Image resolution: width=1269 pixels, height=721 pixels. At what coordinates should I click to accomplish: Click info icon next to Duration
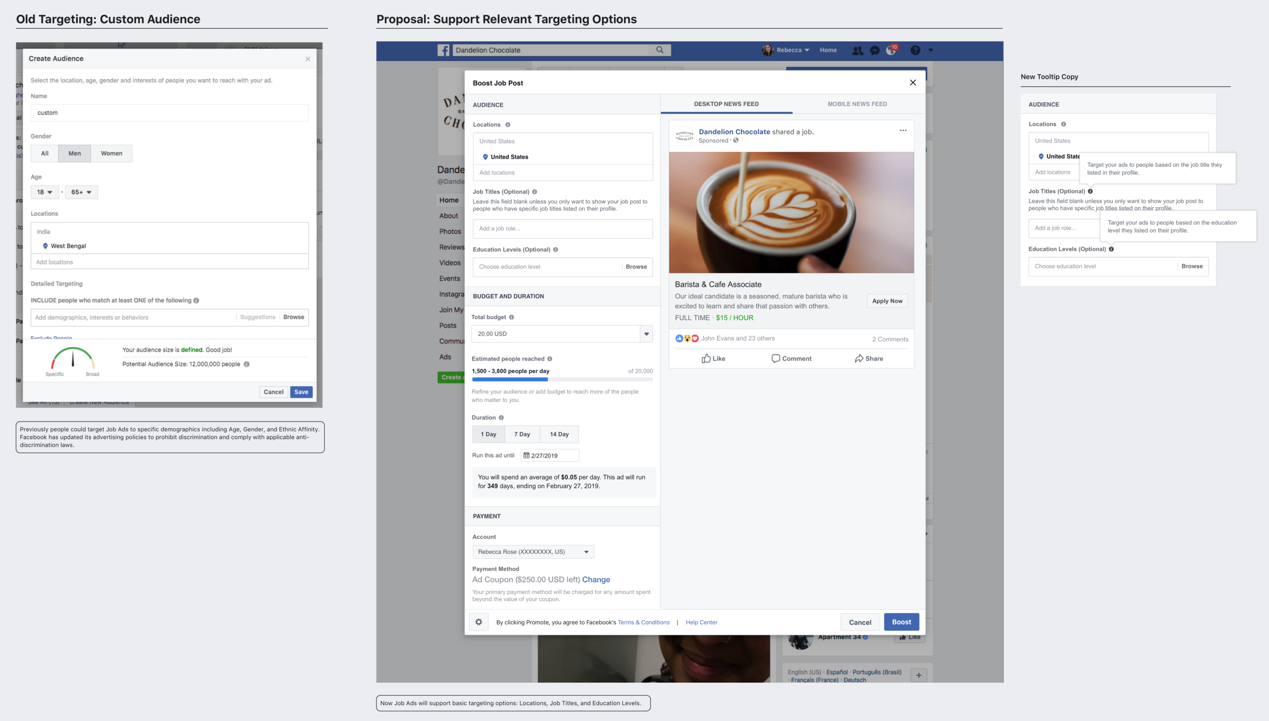point(501,418)
